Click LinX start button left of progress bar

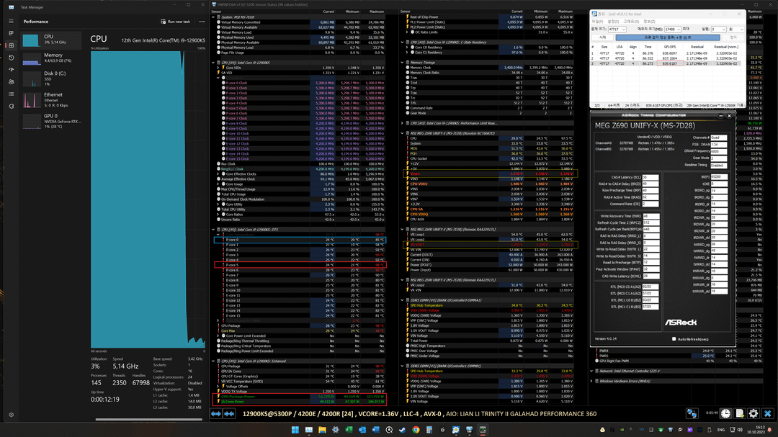point(602,37)
